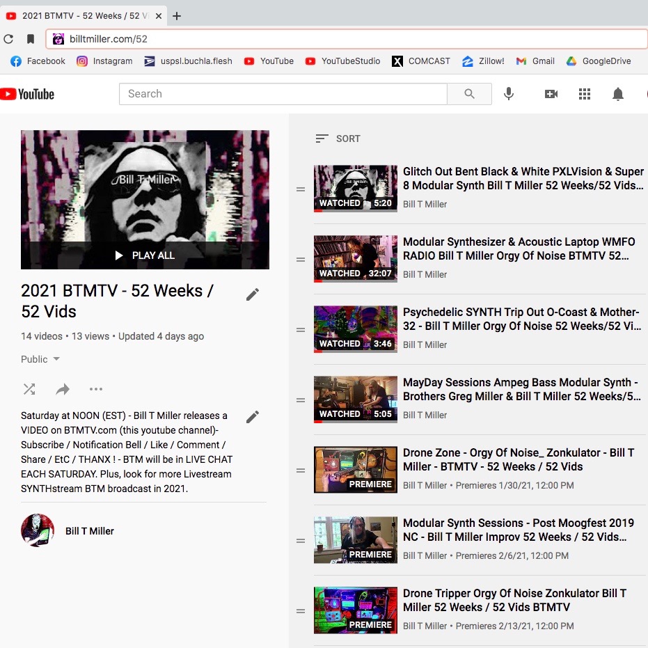Open voice search with the microphone icon

508,93
